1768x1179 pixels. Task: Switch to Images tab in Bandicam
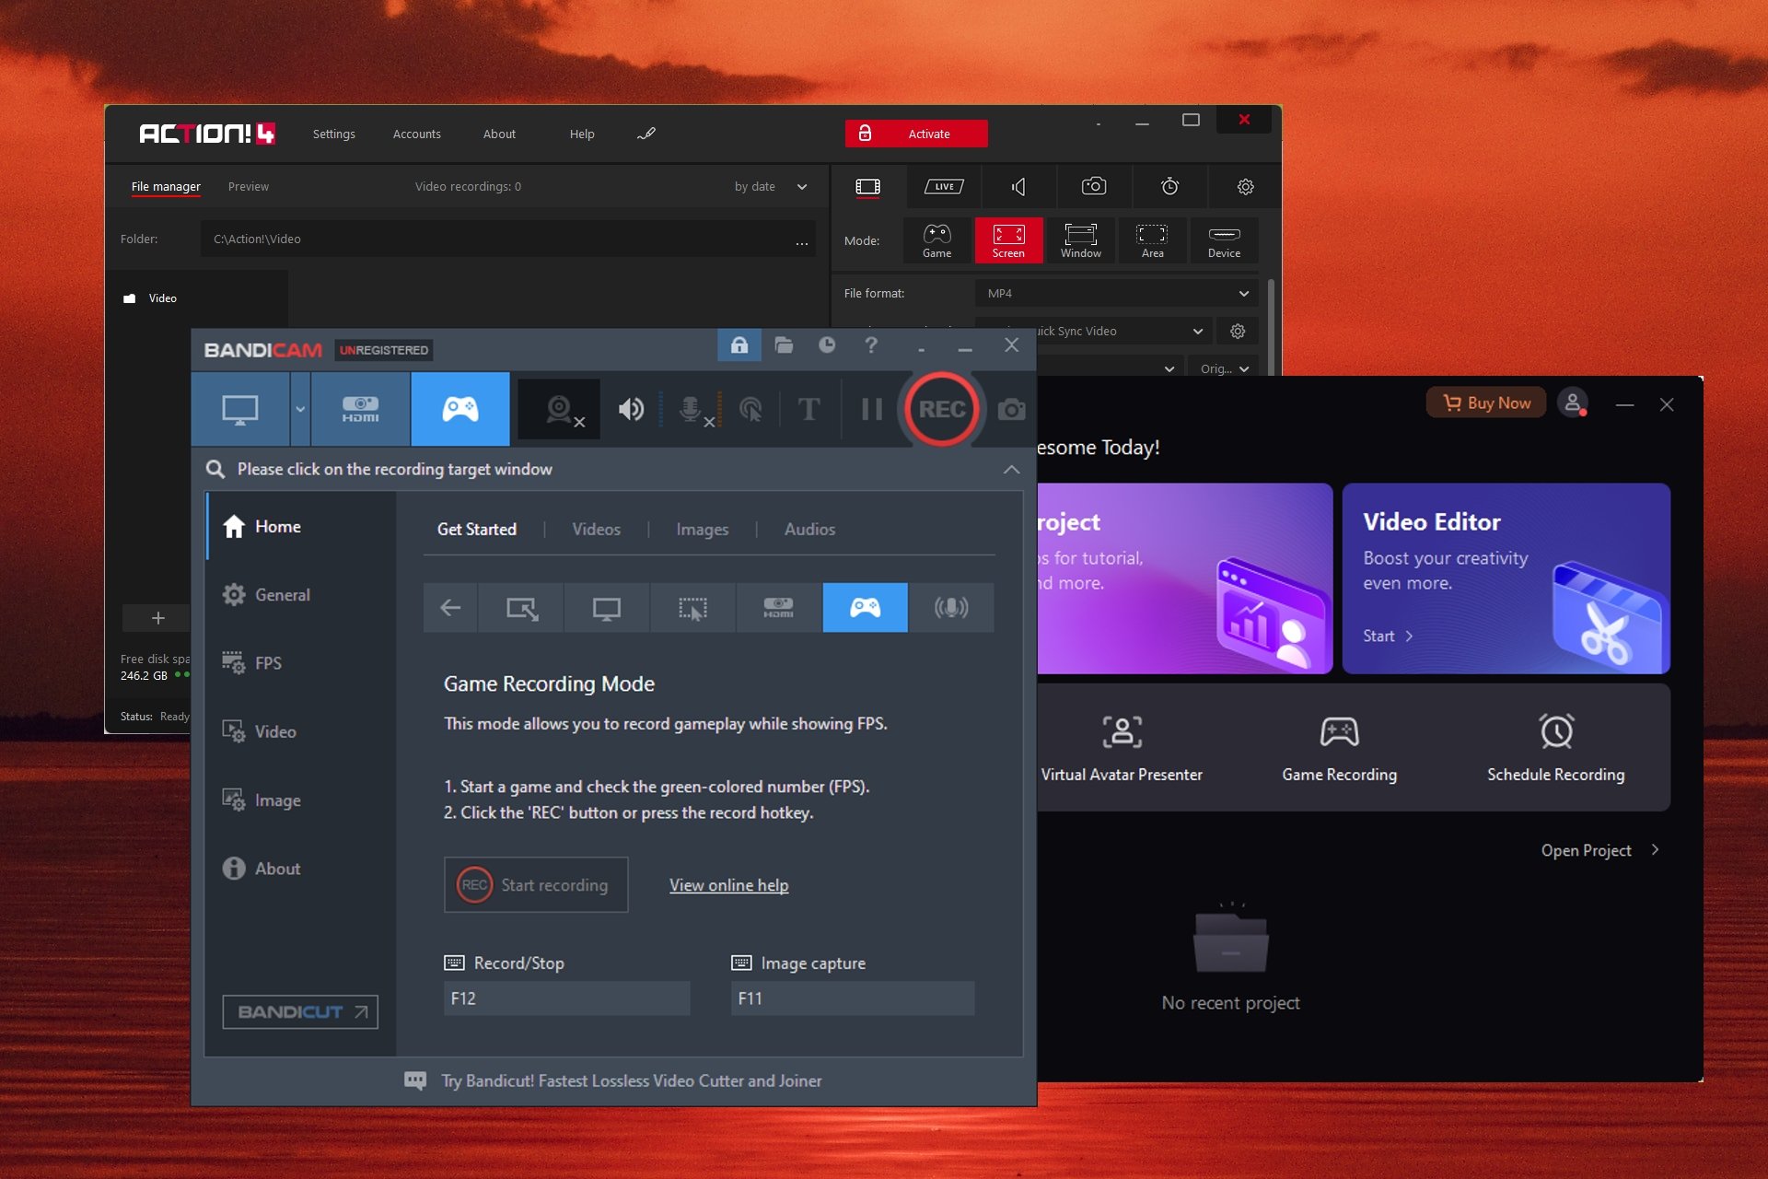702,530
